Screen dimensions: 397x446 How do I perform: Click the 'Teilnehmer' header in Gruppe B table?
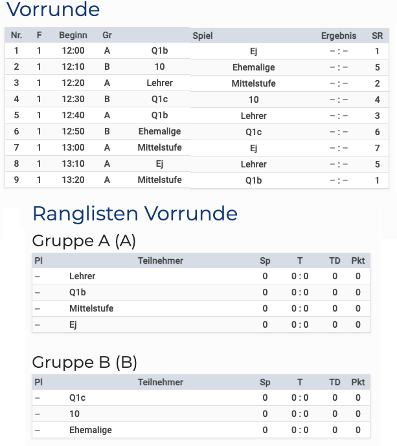[161, 383]
